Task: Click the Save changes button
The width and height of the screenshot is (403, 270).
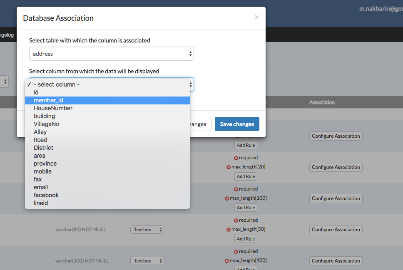Action: pos(237,124)
